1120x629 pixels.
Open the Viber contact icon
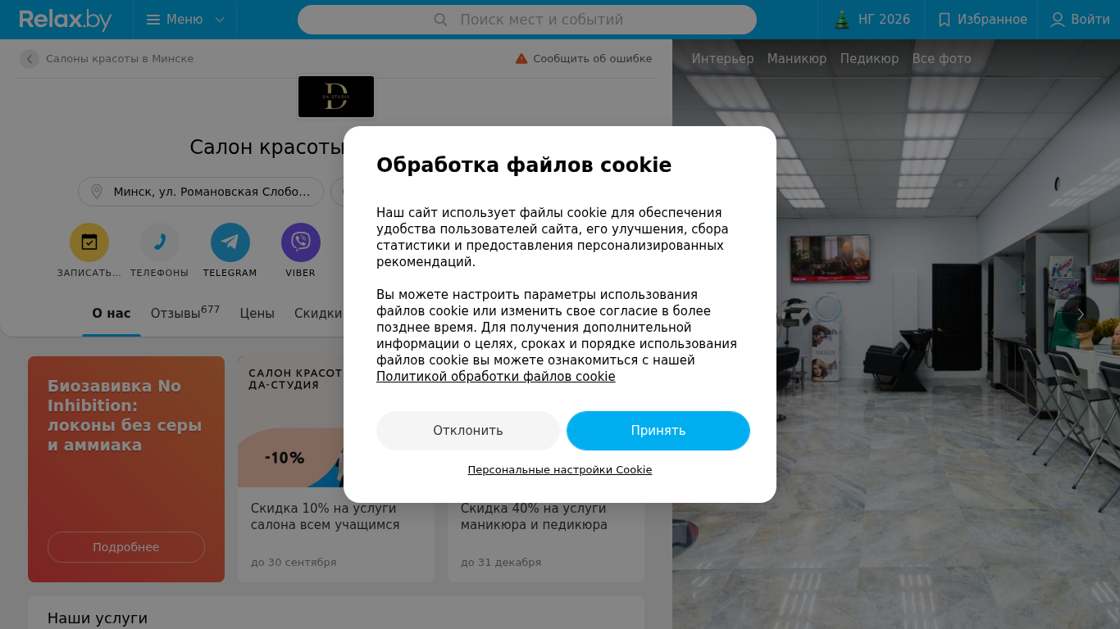coord(301,242)
